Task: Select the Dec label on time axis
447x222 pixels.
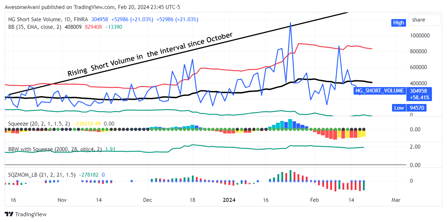Action: [147, 200]
